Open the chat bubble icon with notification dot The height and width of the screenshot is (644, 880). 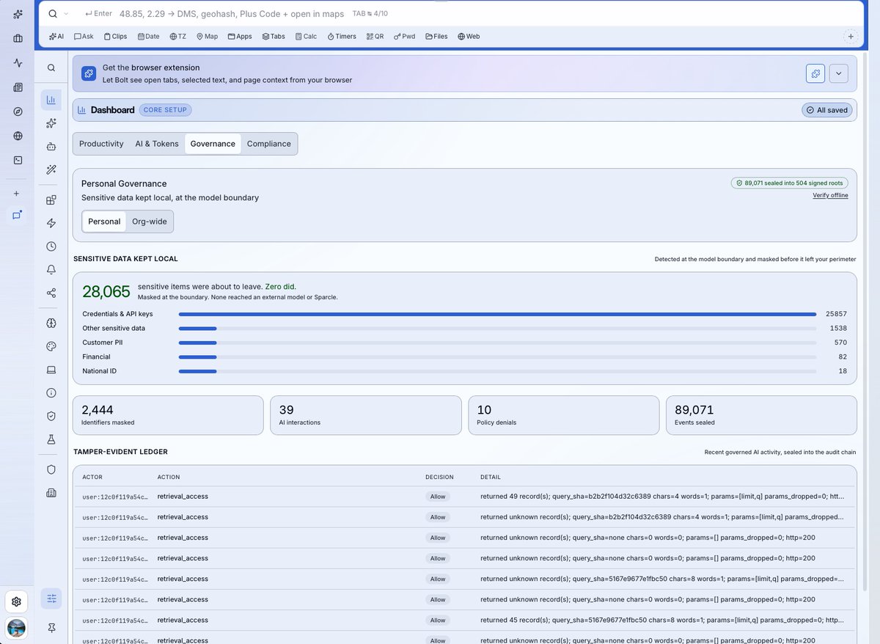tap(18, 216)
